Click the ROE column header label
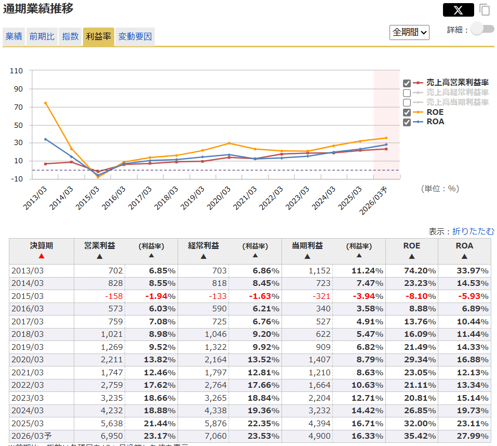The image size is (497, 446). (411, 246)
